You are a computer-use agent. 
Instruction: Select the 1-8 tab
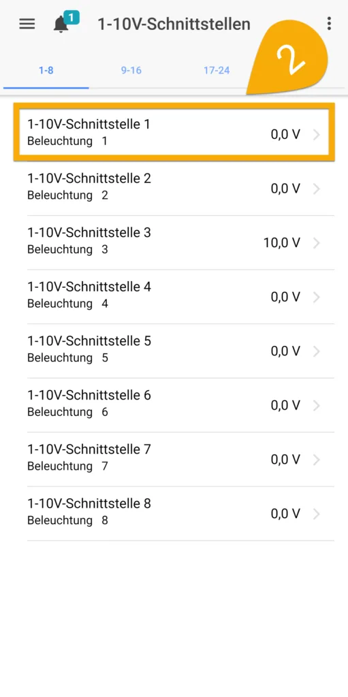click(46, 70)
